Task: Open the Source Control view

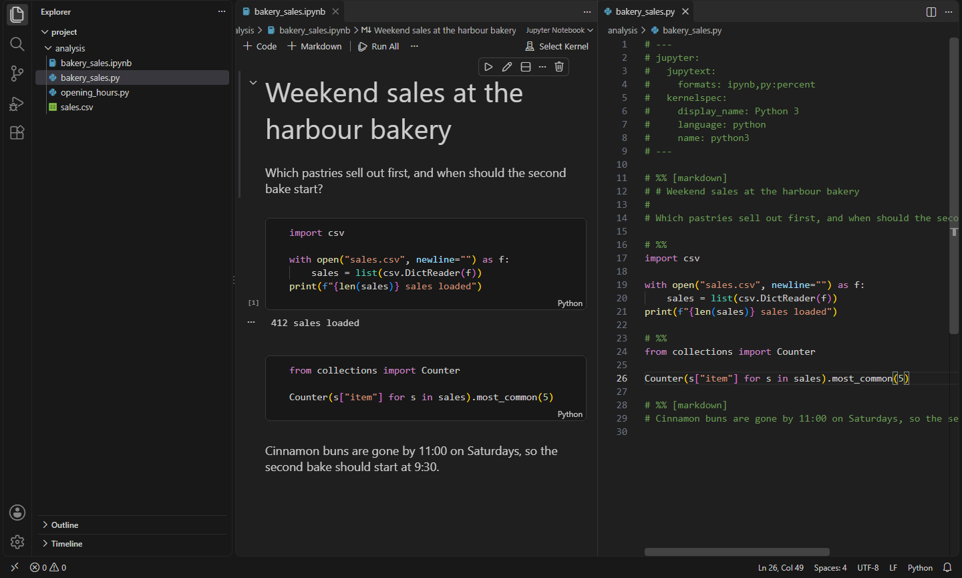Action: click(x=17, y=74)
